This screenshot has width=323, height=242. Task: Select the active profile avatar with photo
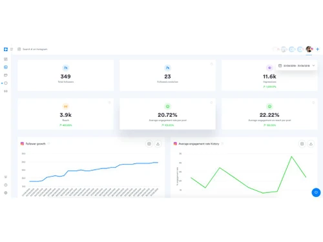309,49
